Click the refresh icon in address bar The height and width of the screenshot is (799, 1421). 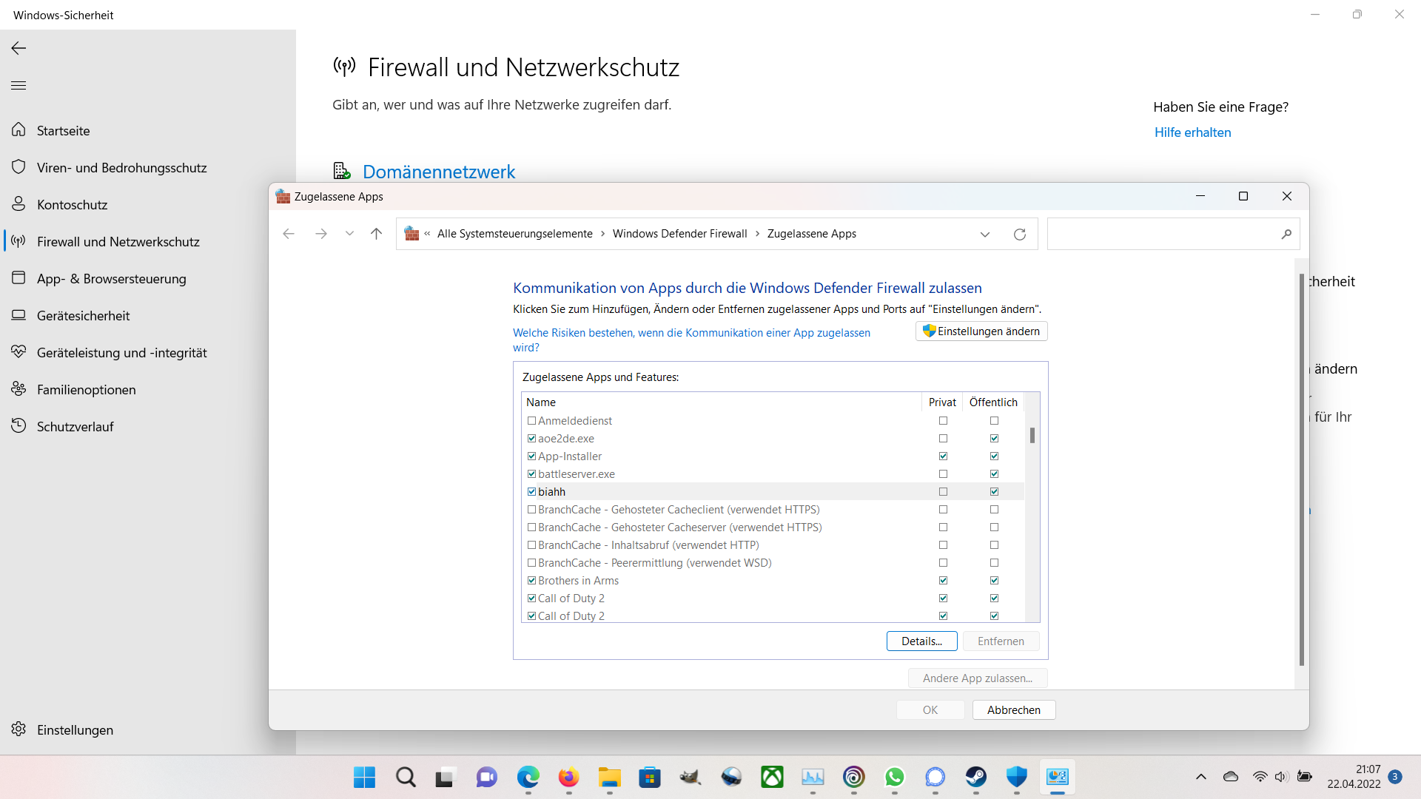pos(1019,234)
